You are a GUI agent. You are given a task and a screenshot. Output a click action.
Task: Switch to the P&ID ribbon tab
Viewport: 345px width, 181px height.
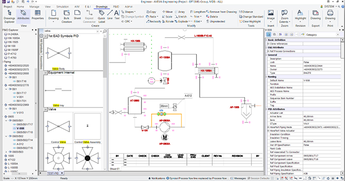(x=116, y=6)
